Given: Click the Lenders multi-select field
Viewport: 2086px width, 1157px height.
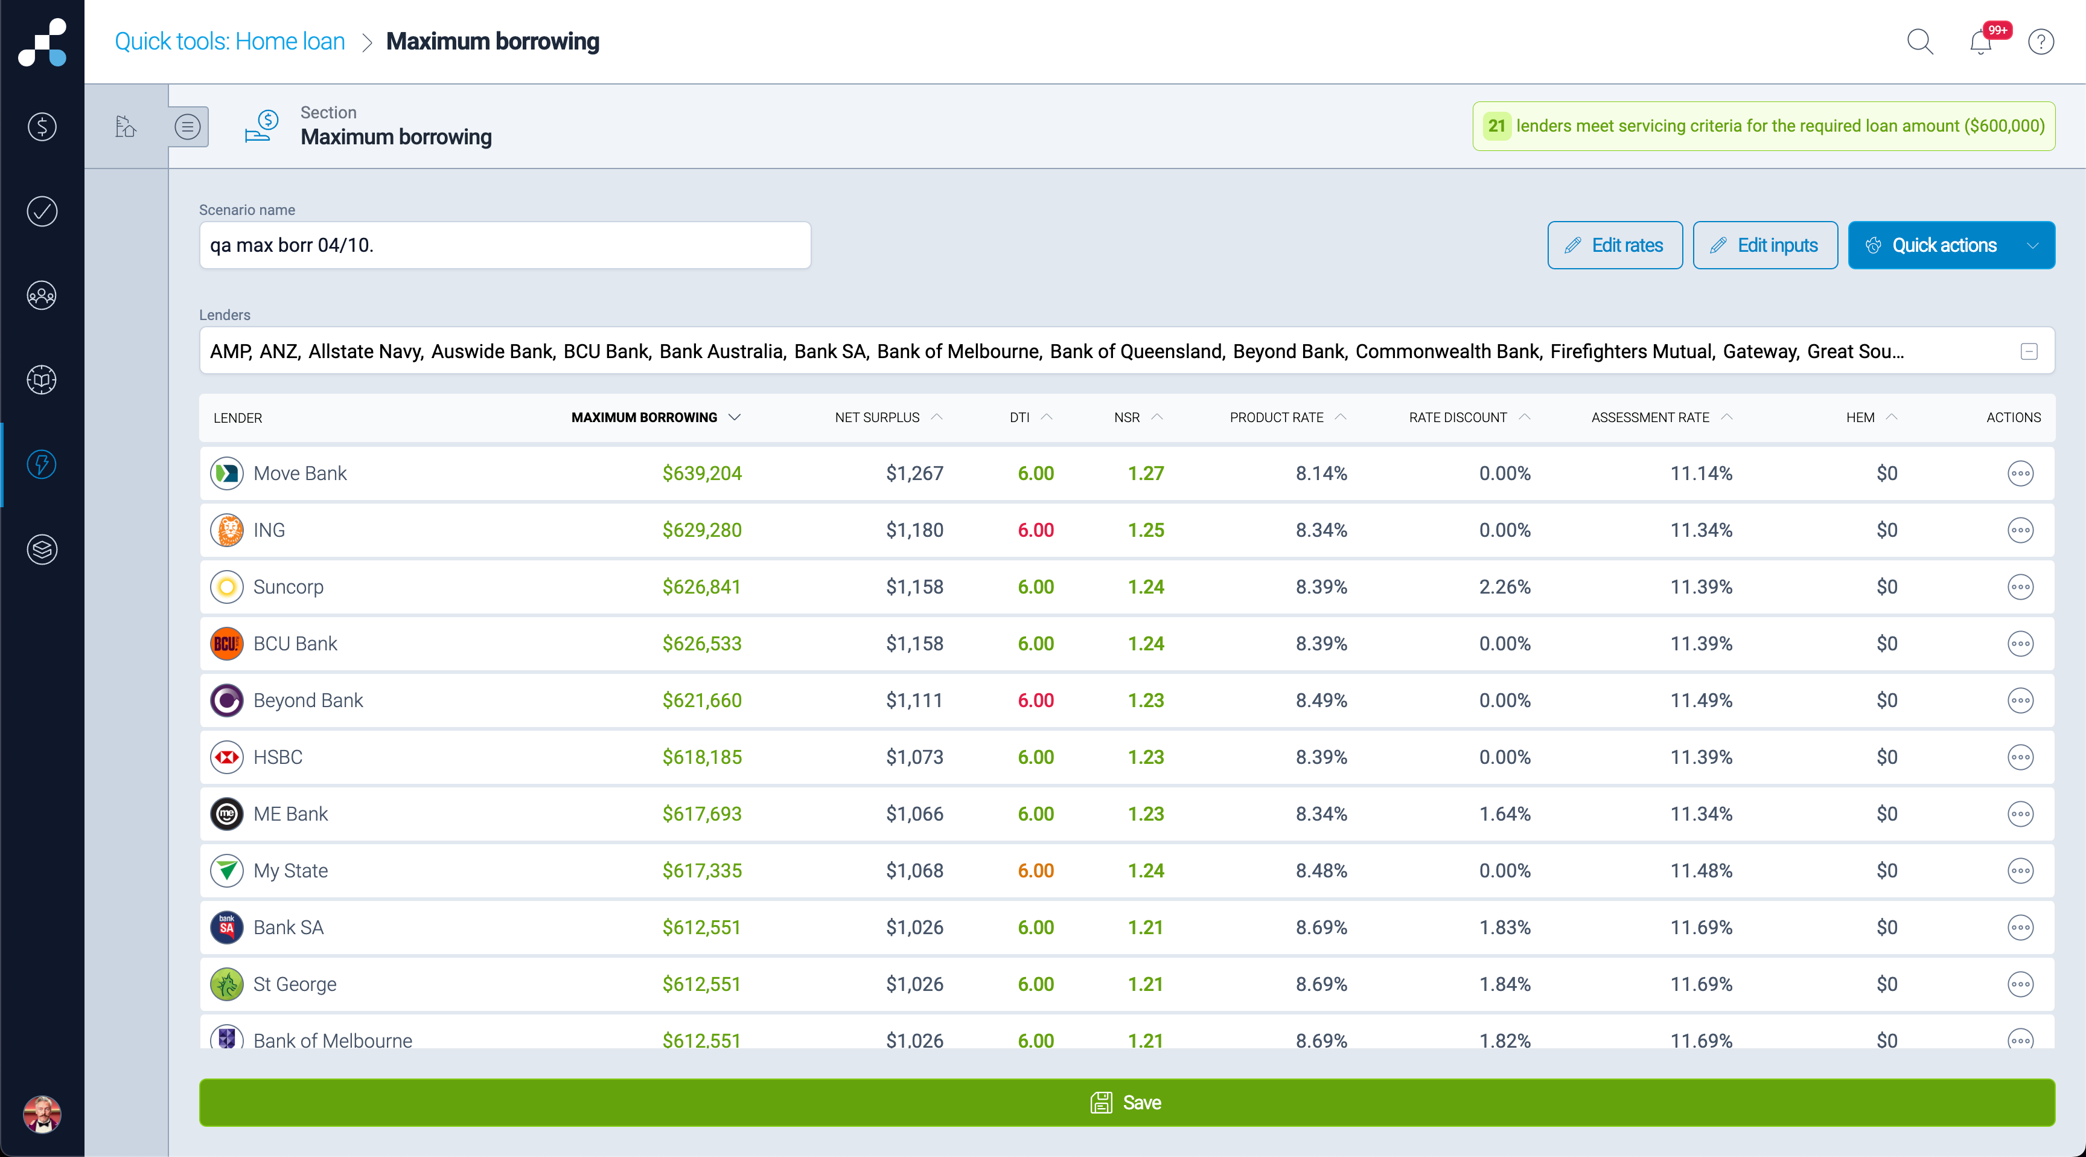Looking at the screenshot, I should pos(1126,351).
